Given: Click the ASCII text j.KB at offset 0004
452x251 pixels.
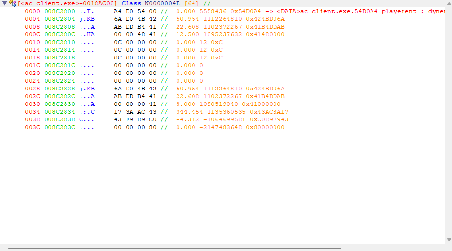Looking at the screenshot, I should [87, 19].
